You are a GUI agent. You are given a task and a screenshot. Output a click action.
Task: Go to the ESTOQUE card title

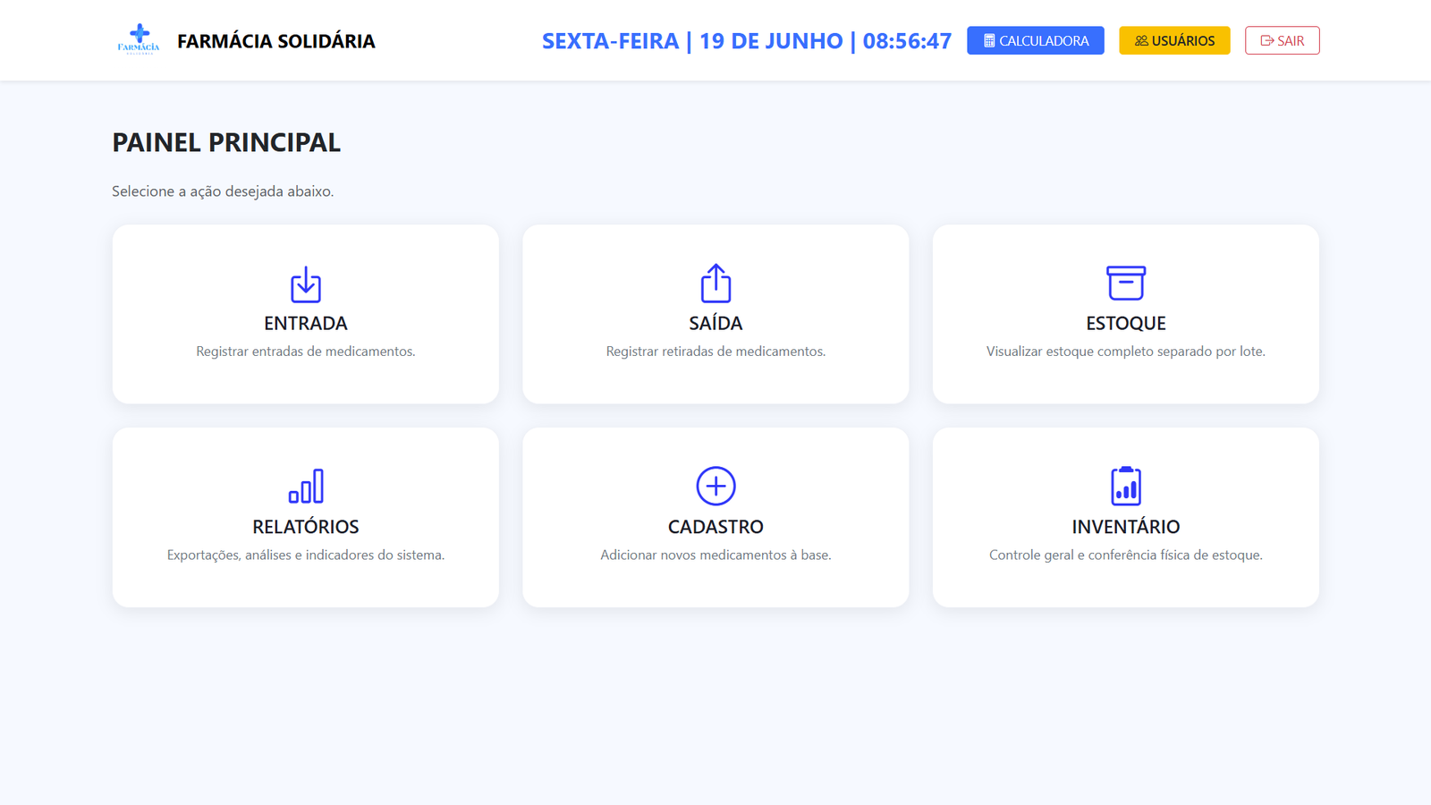pos(1126,323)
